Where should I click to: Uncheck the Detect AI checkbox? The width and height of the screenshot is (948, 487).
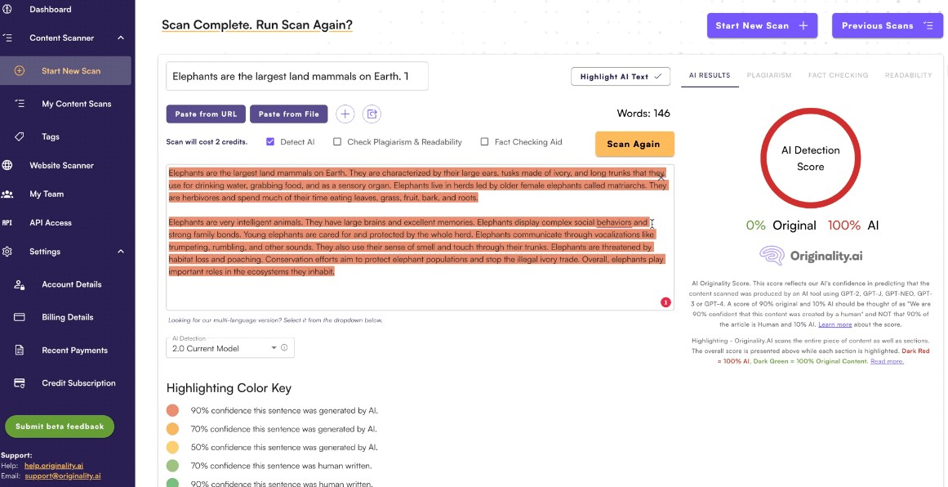point(270,142)
